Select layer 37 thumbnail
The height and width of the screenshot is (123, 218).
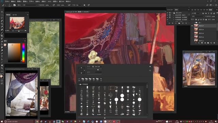[x=196, y=26]
